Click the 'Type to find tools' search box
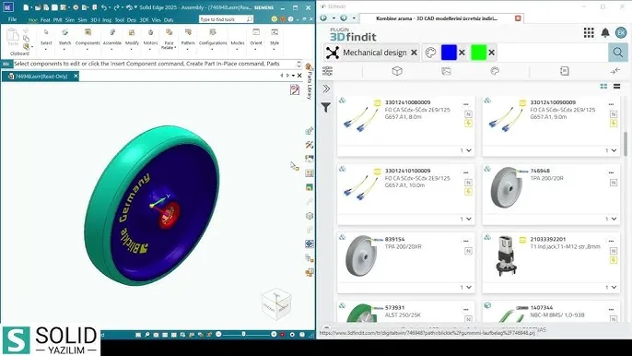The height and width of the screenshot is (356, 632). click(226, 19)
